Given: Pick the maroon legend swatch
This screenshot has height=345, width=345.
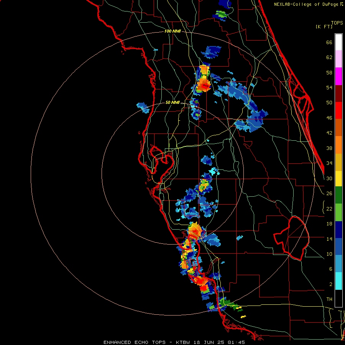Looking at the screenshot, I should (338, 94).
